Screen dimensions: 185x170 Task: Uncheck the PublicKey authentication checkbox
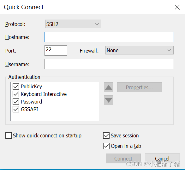pos(16,86)
